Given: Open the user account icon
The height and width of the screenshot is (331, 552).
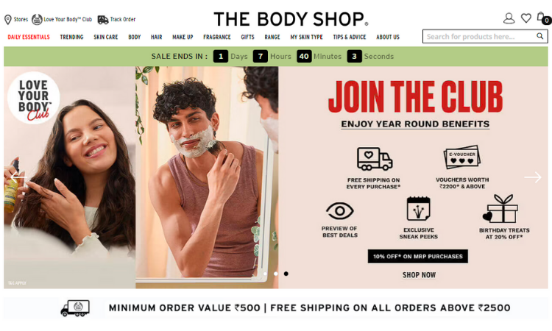Looking at the screenshot, I should [509, 18].
